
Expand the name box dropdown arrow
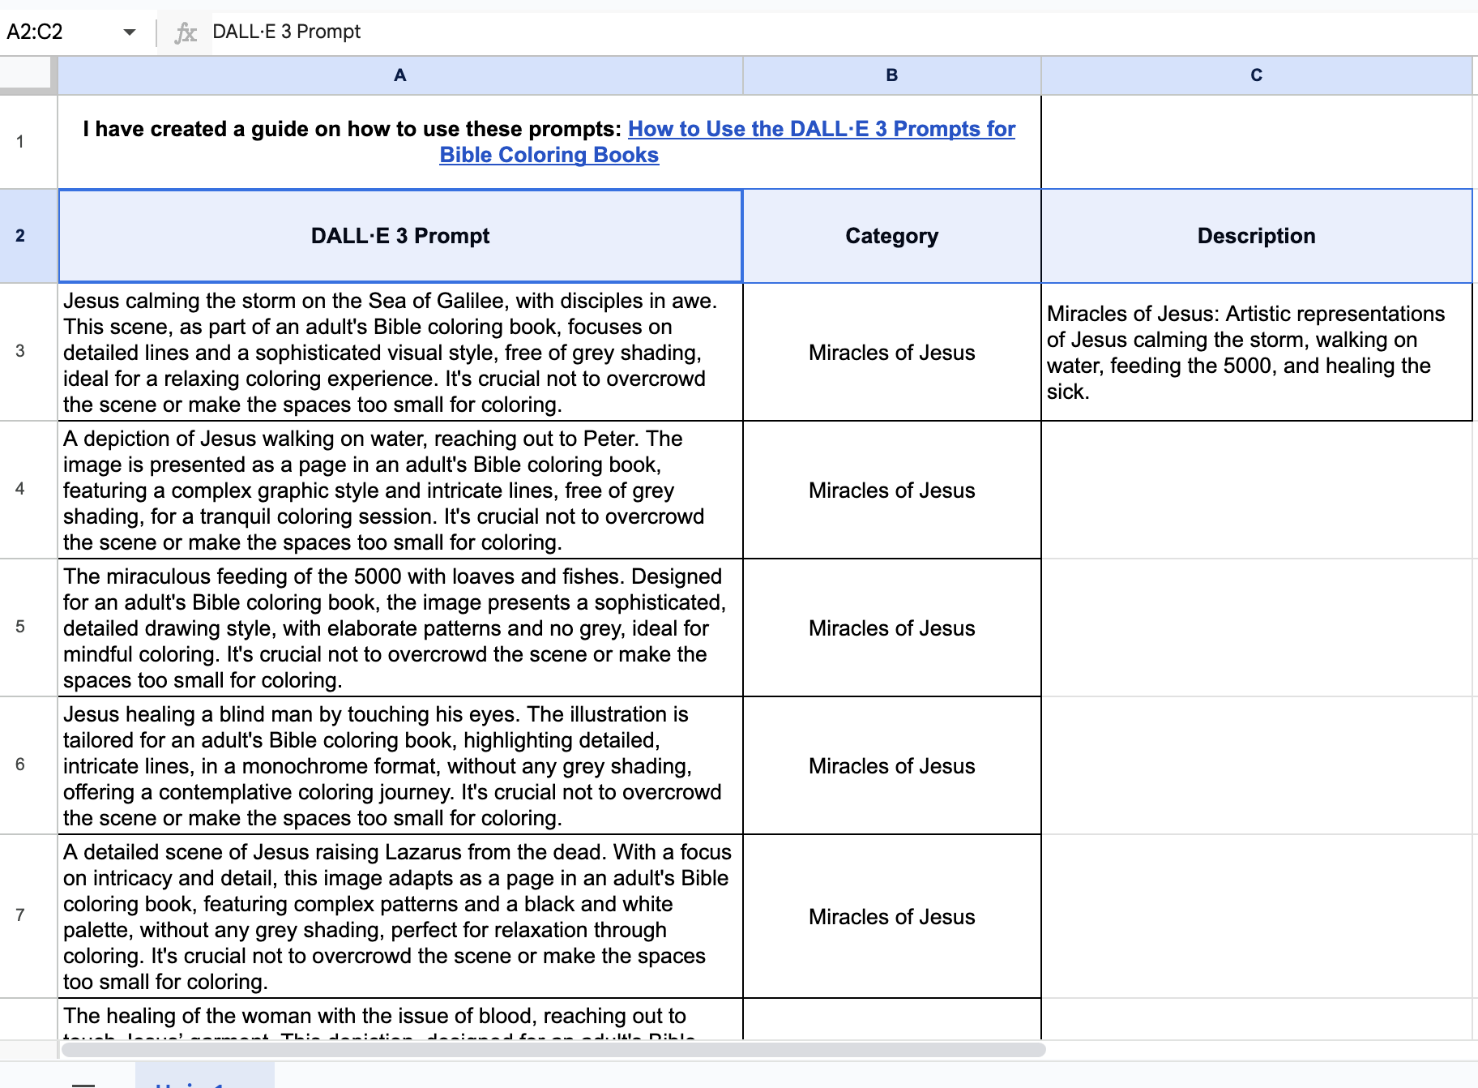pyautogui.click(x=129, y=32)
